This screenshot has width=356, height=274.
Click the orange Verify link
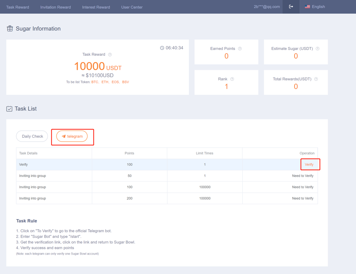click(309, 165)
